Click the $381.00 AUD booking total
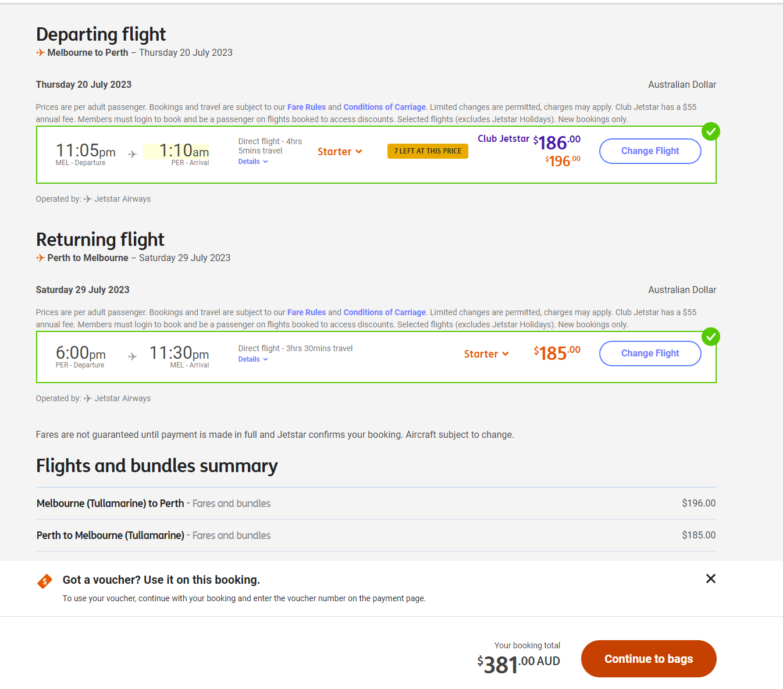This screenshot has height=689, width=783. (518, 664)
